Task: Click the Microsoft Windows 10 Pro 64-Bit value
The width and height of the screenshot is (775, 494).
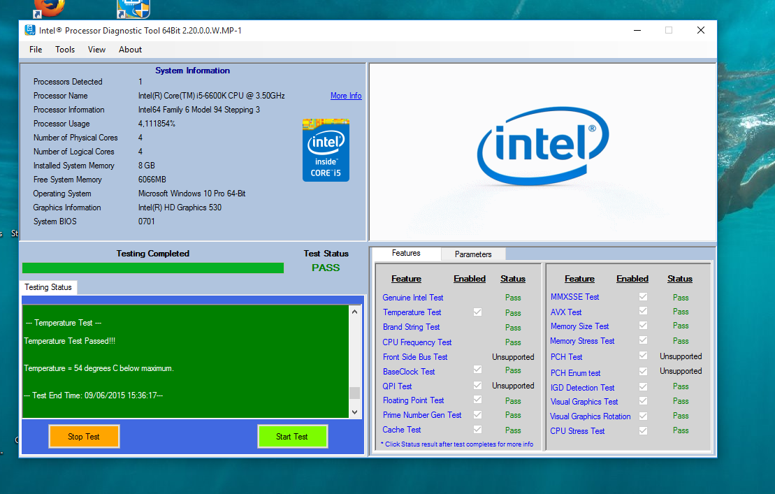Action: click(191, 194)
